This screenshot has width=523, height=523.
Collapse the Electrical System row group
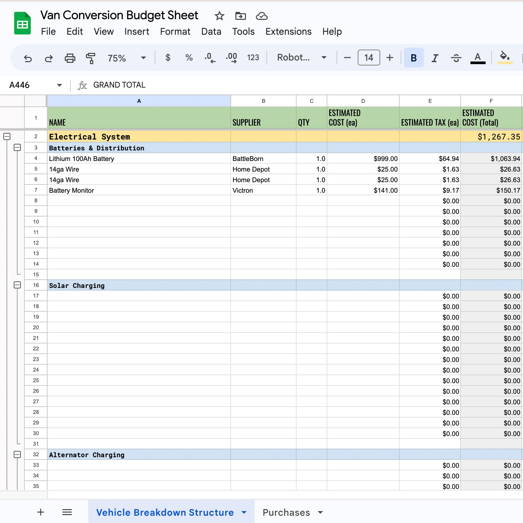7,137
